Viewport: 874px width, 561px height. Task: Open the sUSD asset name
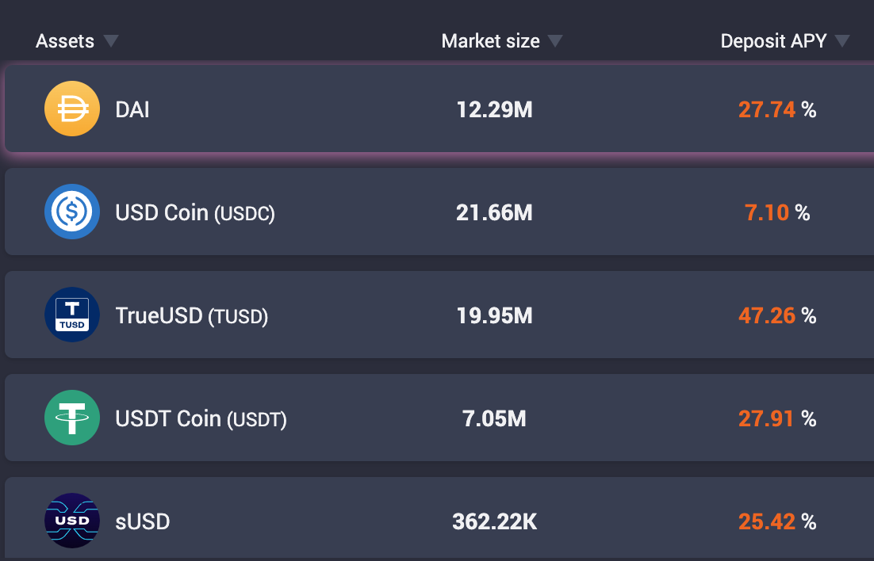click(142, 522)
